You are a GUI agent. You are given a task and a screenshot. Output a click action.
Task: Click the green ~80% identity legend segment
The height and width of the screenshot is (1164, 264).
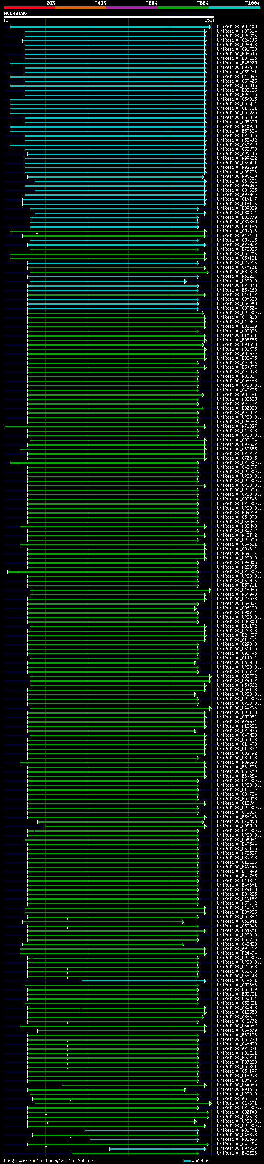[x=183, y=7]
